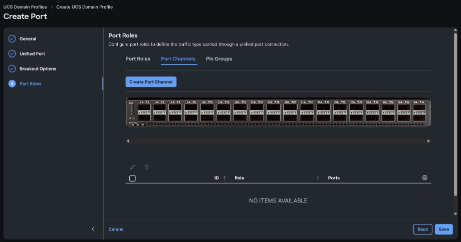Toggle the select-all checkbox in table header
The image size is (461, 242).
(x=132, y=178)
